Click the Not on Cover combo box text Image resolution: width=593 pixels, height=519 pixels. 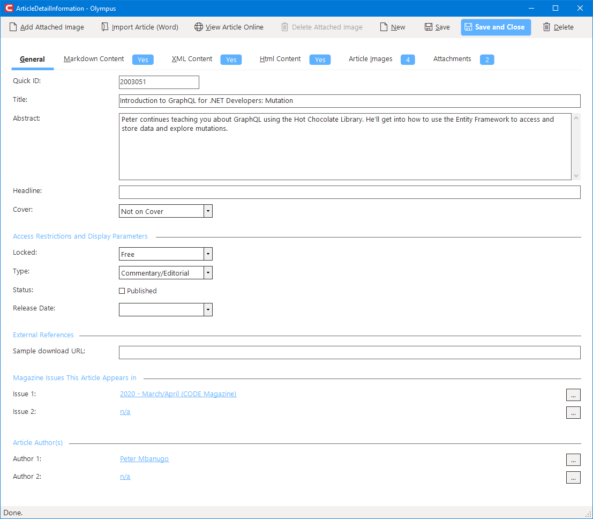pyautogui.click(x=142, y=212)
